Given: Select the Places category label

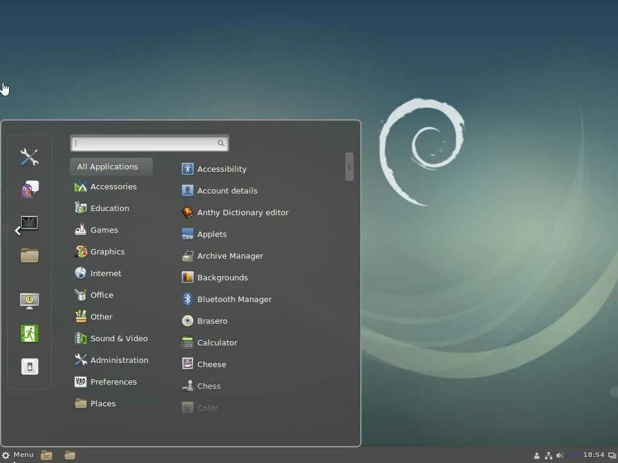Looking at the screenshot, I should (103, 403).
